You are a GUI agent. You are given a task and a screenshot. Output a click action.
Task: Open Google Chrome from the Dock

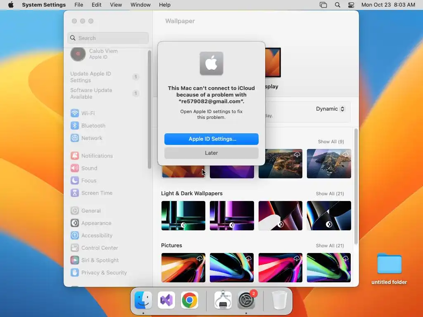[x=189, y=300]
